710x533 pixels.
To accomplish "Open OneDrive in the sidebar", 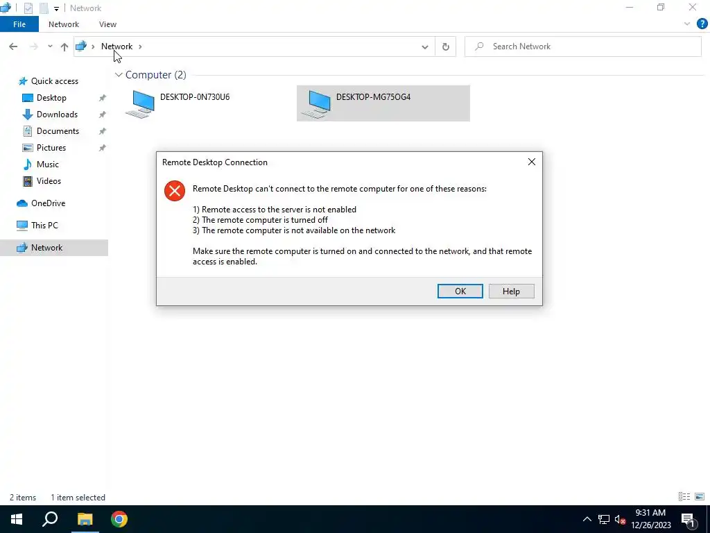I will pos(48,203).
